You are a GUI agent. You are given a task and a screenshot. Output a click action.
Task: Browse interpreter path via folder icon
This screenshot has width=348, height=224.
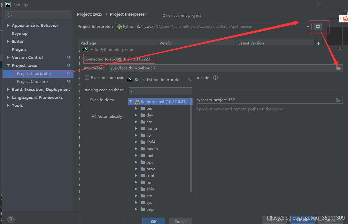click(338, 68)
